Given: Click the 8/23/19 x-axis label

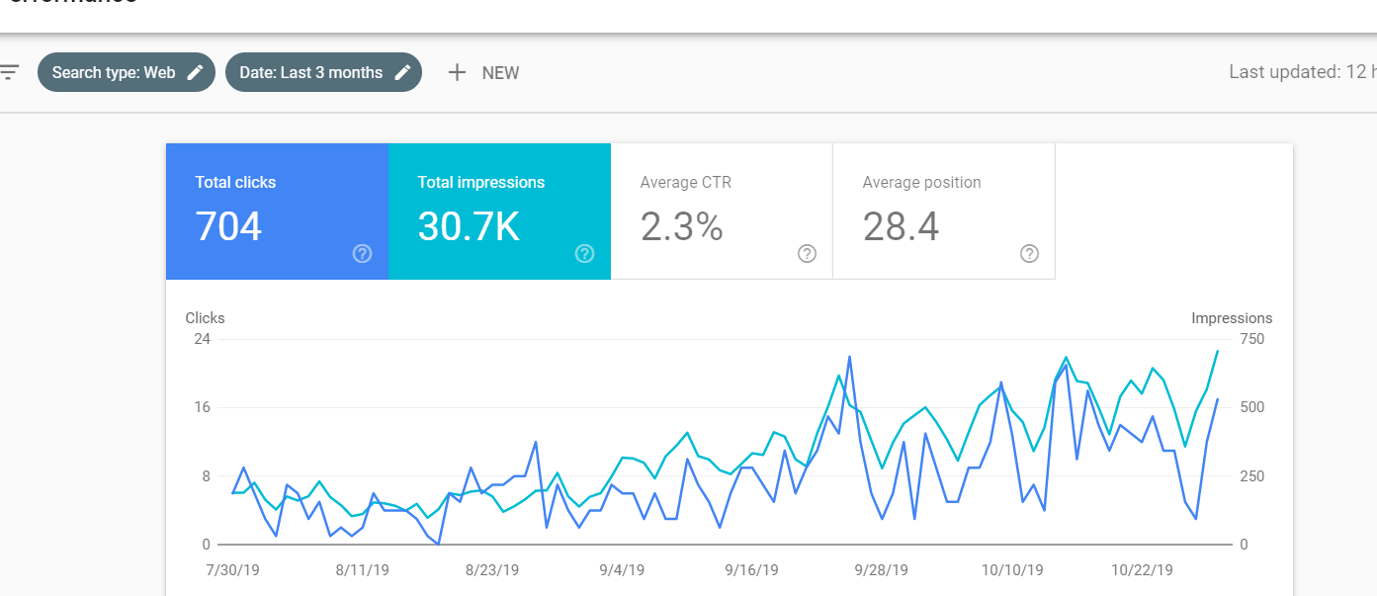Looking at the screenshot, I should pos(492,570).
